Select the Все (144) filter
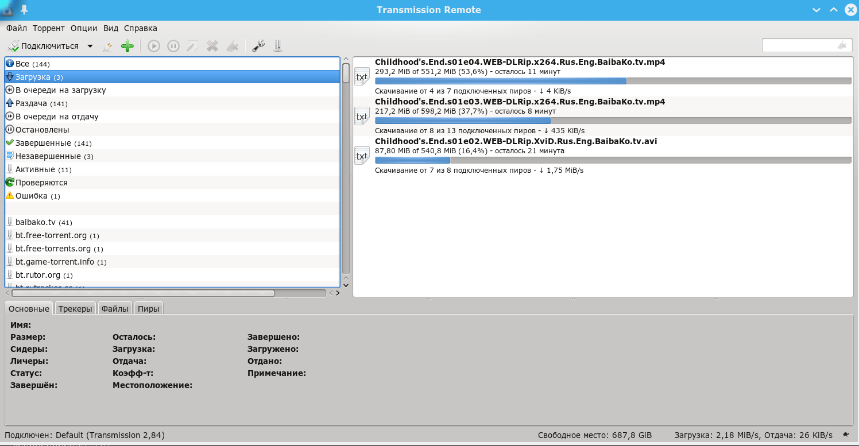 (x=172, y=64)
